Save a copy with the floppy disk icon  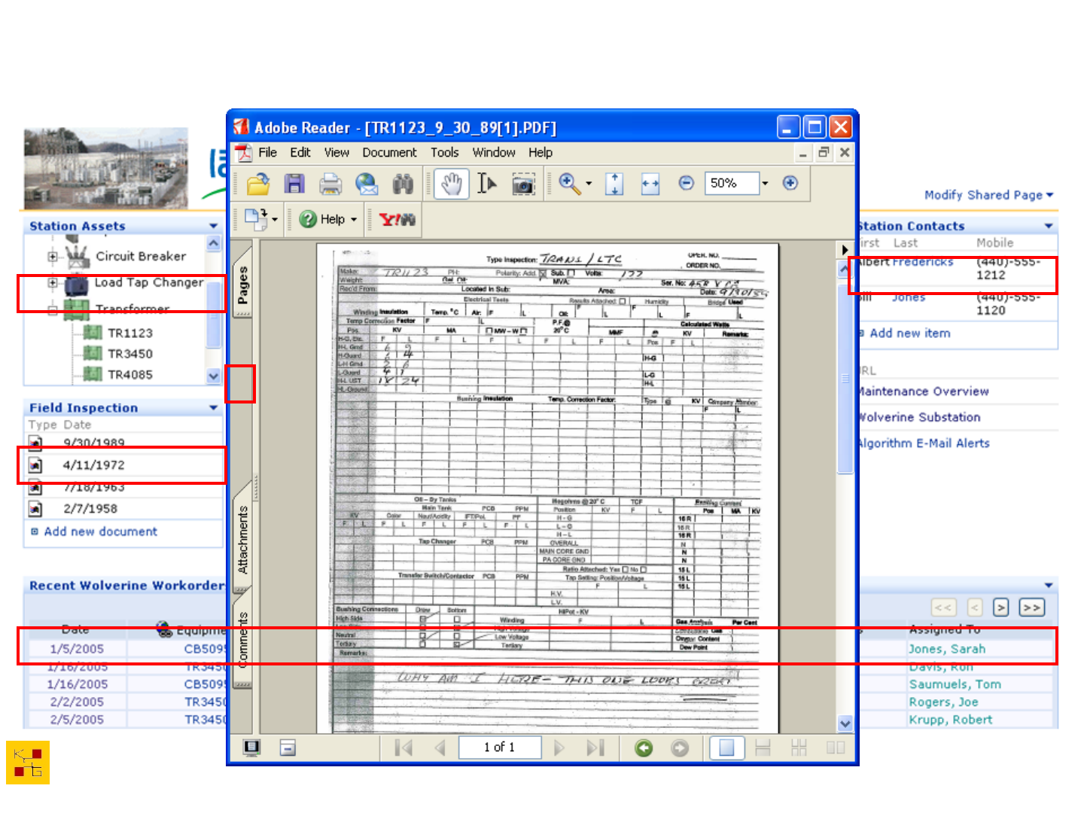pos(294,184)
